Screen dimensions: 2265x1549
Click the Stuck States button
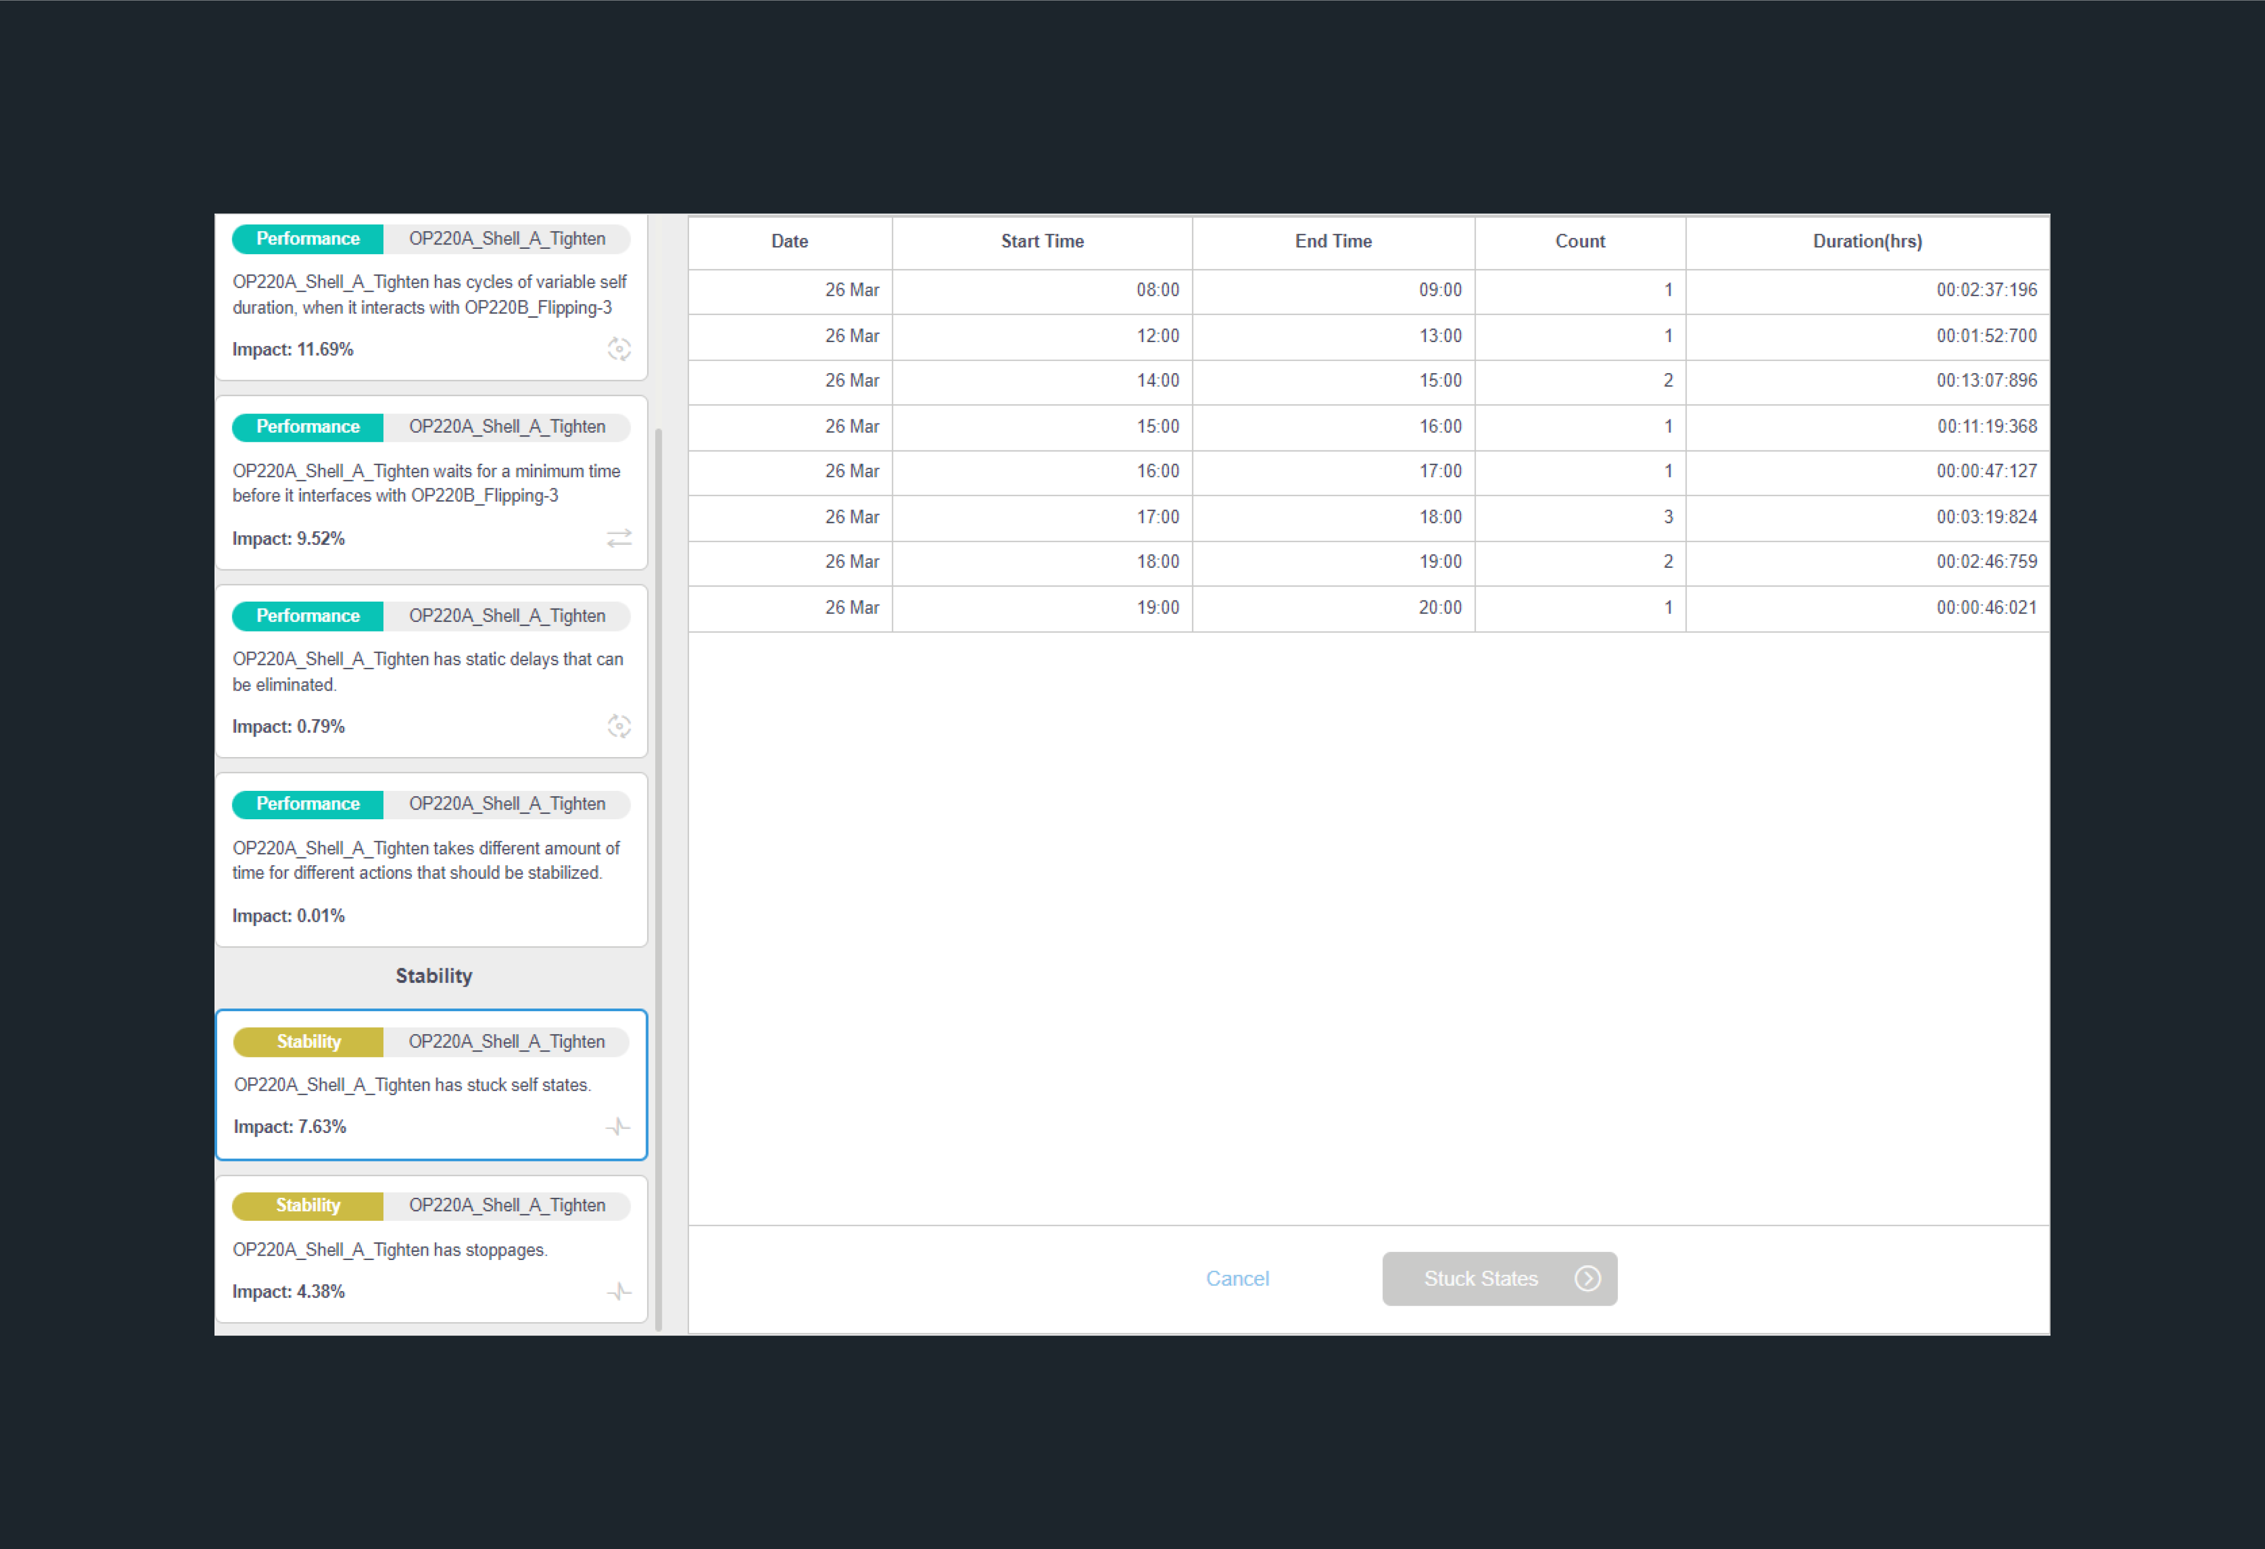1499,1278
